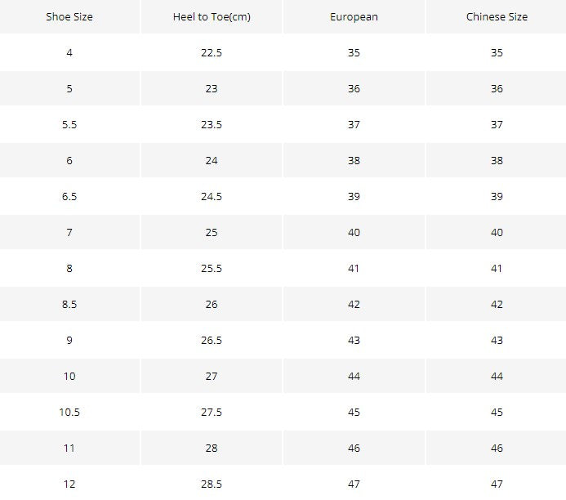Select shoe size 5.5 cell
The height and width of the screenshot is (500, 566).
tap(69, 124)
